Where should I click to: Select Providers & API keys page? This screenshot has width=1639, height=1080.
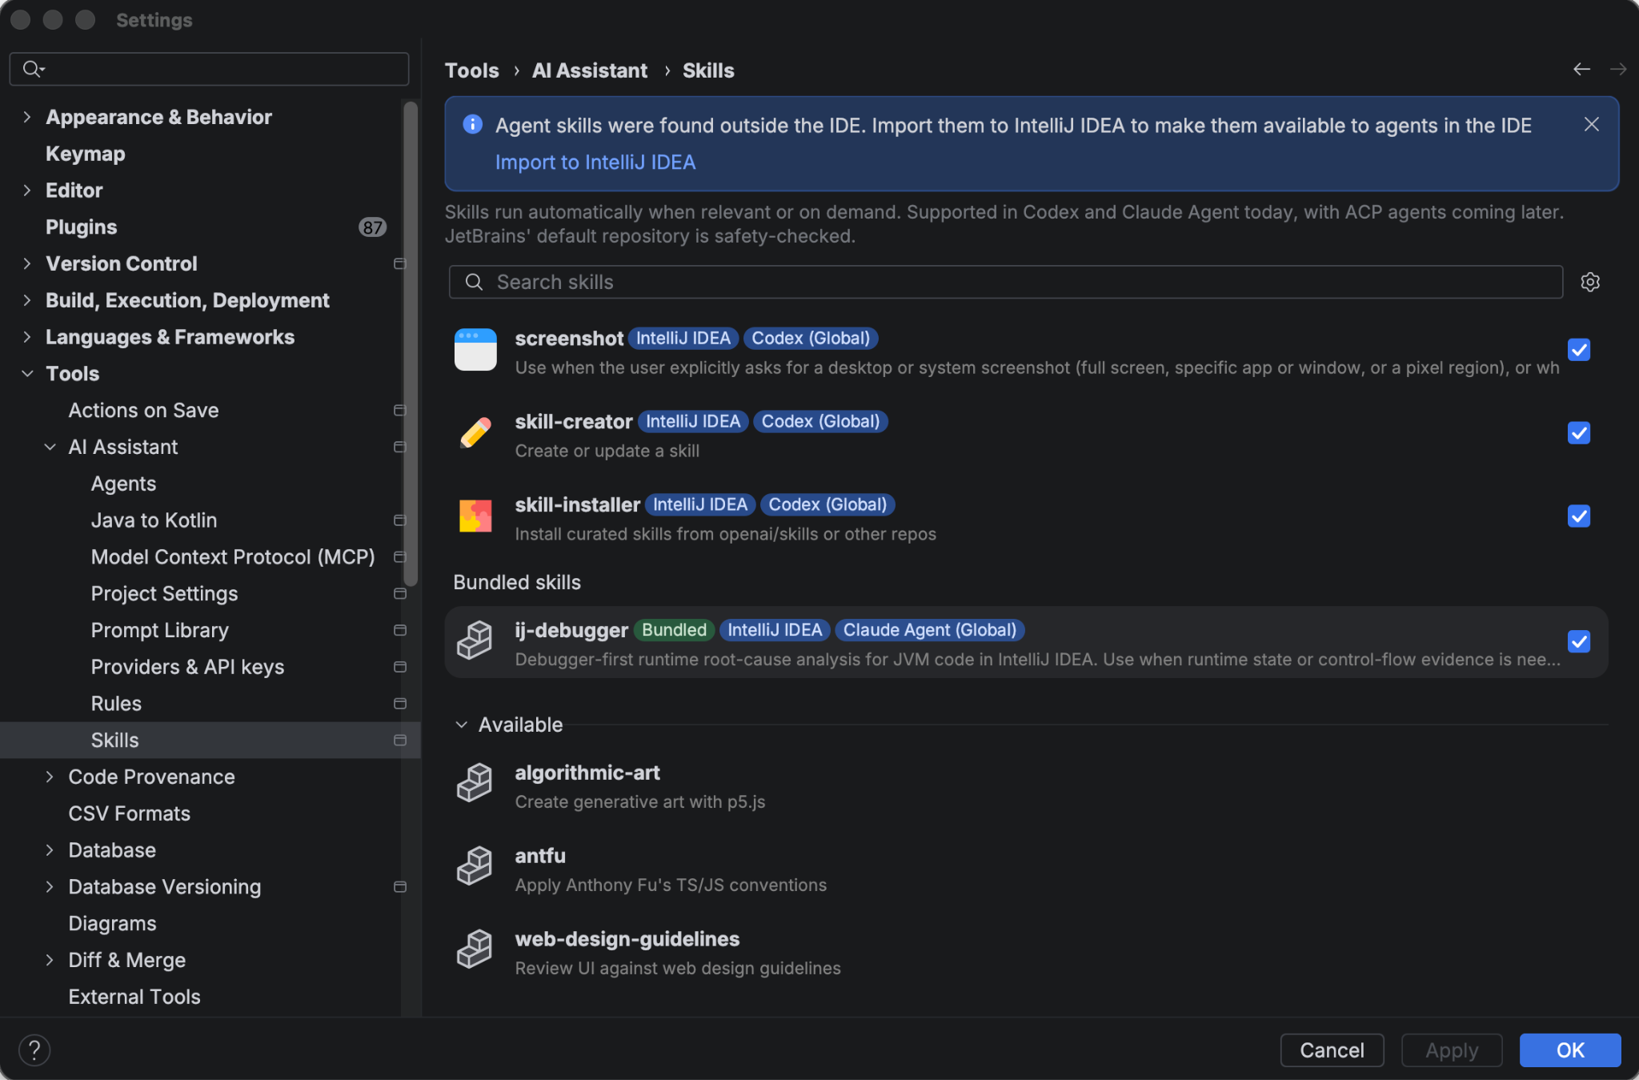tap(188, 667)
